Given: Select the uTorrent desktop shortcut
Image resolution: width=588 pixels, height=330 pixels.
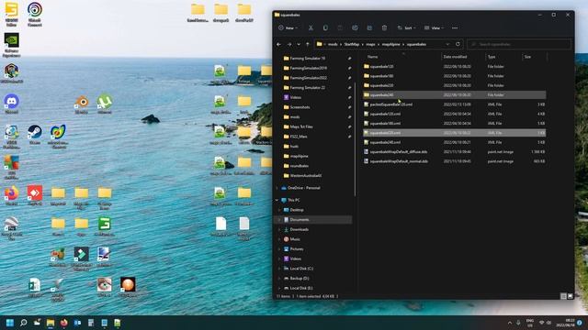Looking at the screenshot, I should pos(105,104).
